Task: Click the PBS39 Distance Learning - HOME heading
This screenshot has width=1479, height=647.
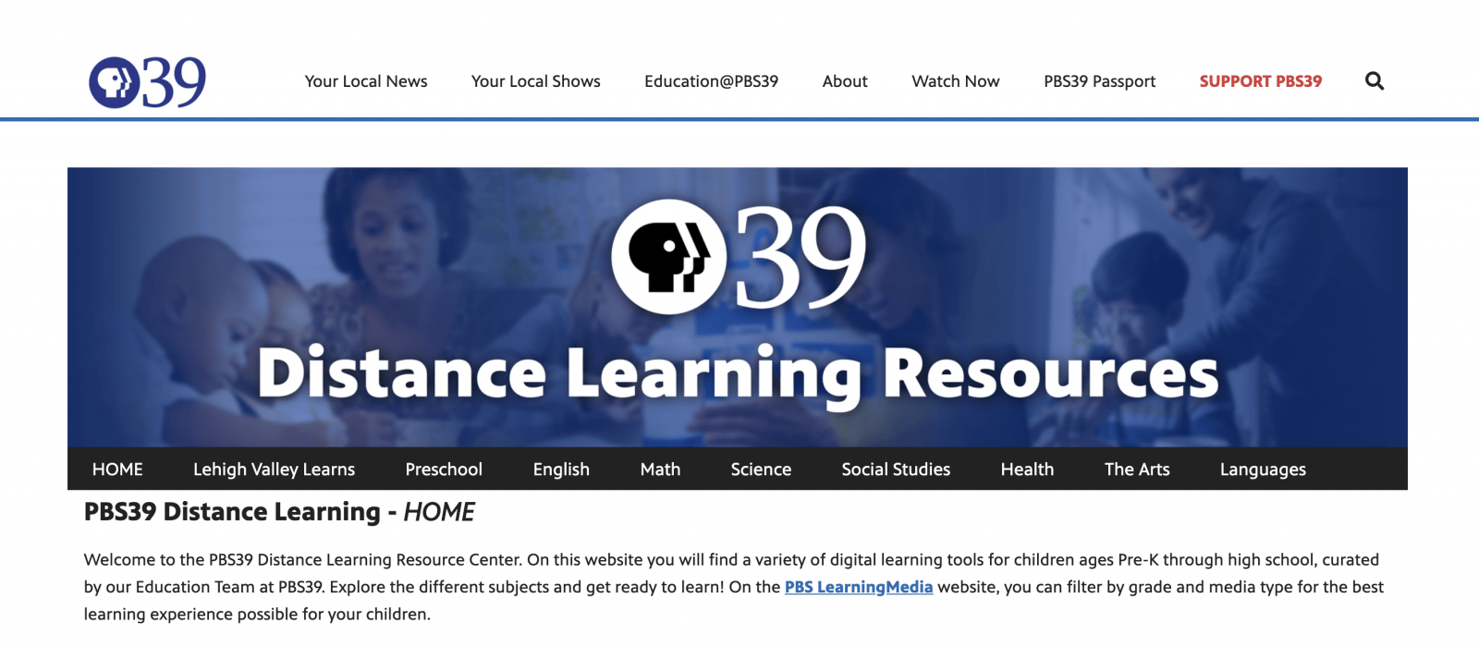Action: (279, 512)
